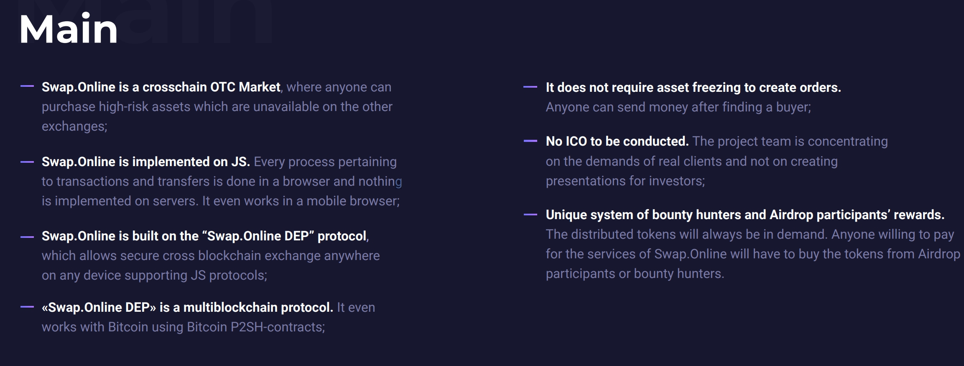Click 'No ICO to be conducted.' bold text
This screenshot has width=964, height=366.
coord(617,141)
